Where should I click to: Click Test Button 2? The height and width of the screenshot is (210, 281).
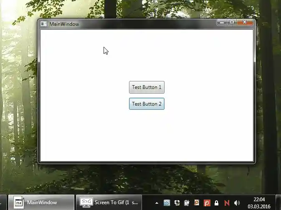click(147, 104)
